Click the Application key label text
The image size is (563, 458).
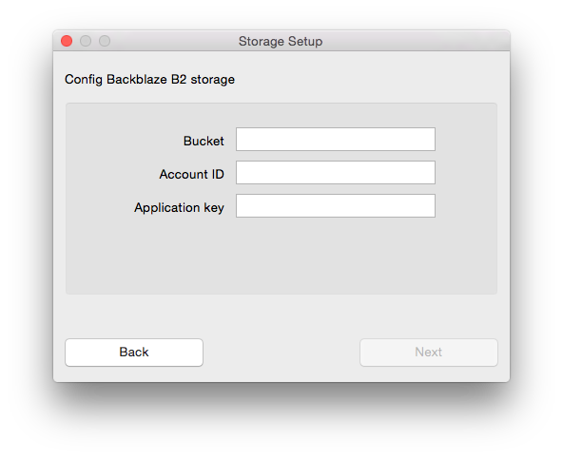179,208
